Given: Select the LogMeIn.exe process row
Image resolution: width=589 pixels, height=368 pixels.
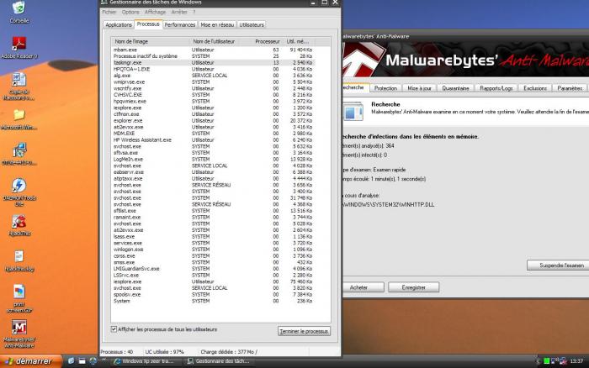Looking at the screenshot, I should (x=213, y=159).
